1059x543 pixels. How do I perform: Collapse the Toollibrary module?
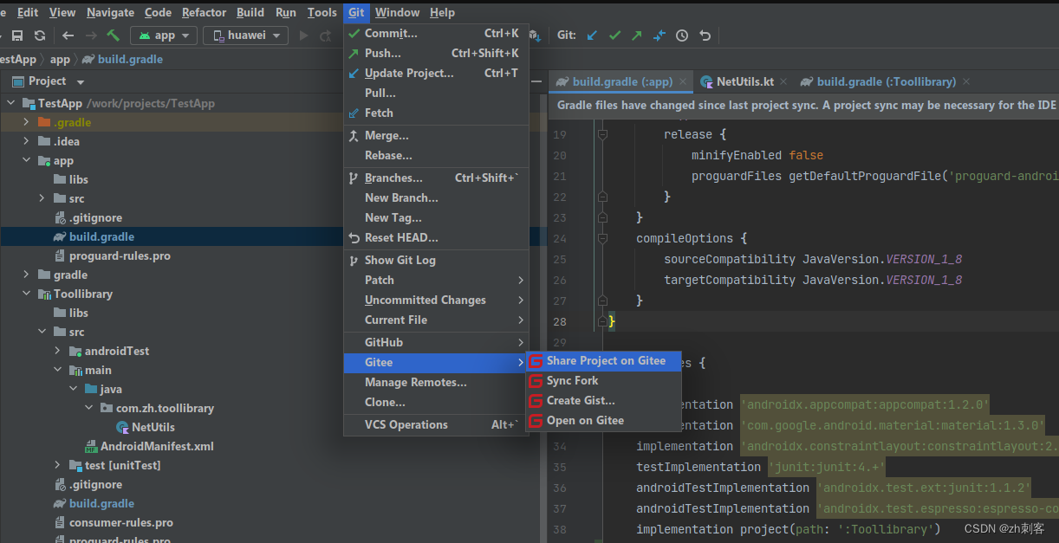coord(26,294)
